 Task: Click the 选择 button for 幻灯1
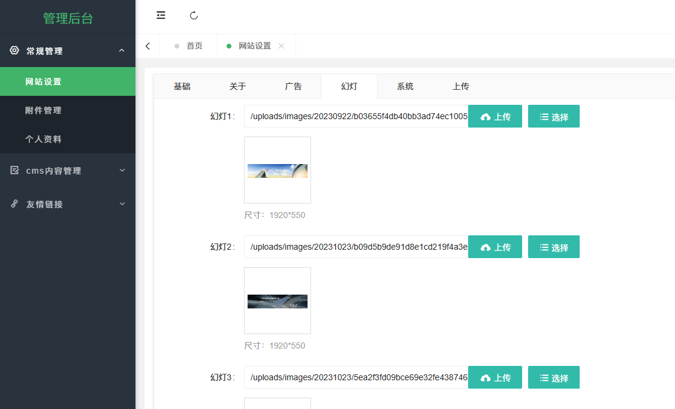(x=553, y=116)
